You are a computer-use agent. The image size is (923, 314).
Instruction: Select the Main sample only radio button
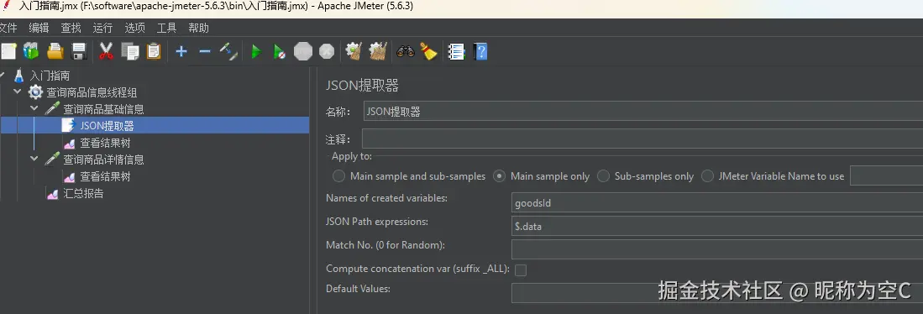(x=499, y=175)
